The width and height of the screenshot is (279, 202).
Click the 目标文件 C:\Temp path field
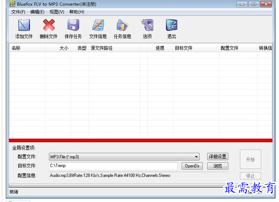(x=113, y=166)
